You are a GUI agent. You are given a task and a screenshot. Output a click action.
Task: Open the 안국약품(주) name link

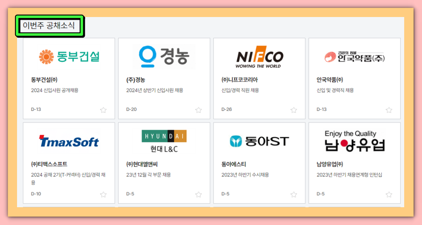click(x=330, y=80)
